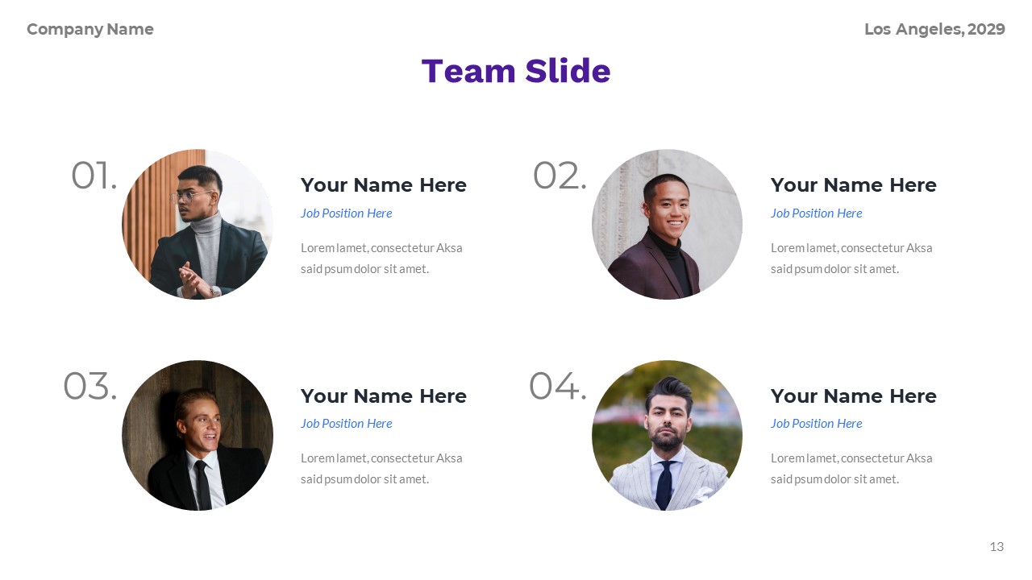The width and height of the screenshot is (1032, 580).
Task: Click the "03." number label
Action: tap(89, 387)
